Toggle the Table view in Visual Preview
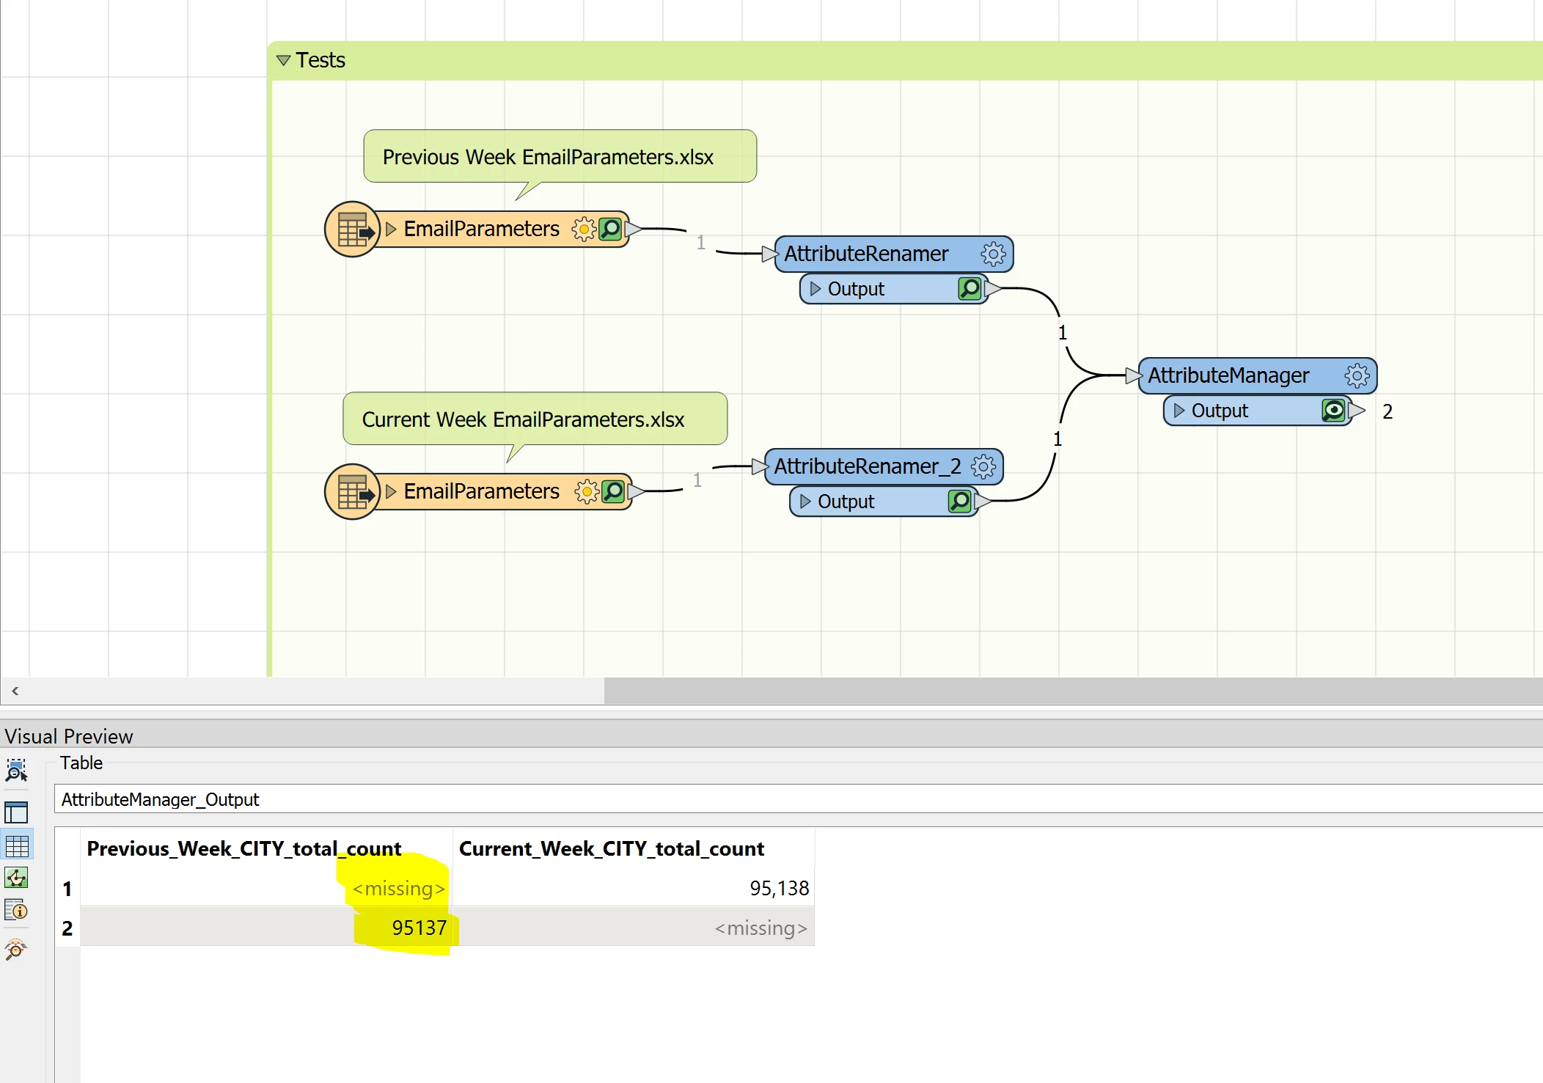Viewport: 1543px width, 1083px height. [17, 845]
